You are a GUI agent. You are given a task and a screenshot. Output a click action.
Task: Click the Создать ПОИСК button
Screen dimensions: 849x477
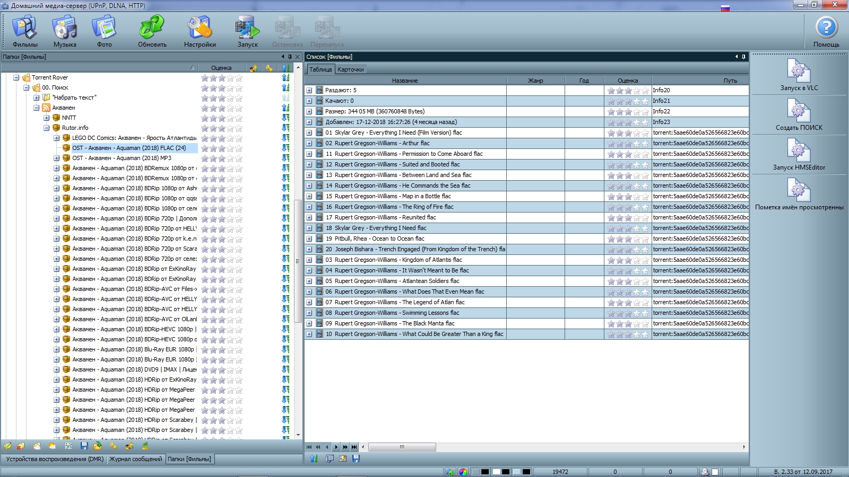coord(799,114)
